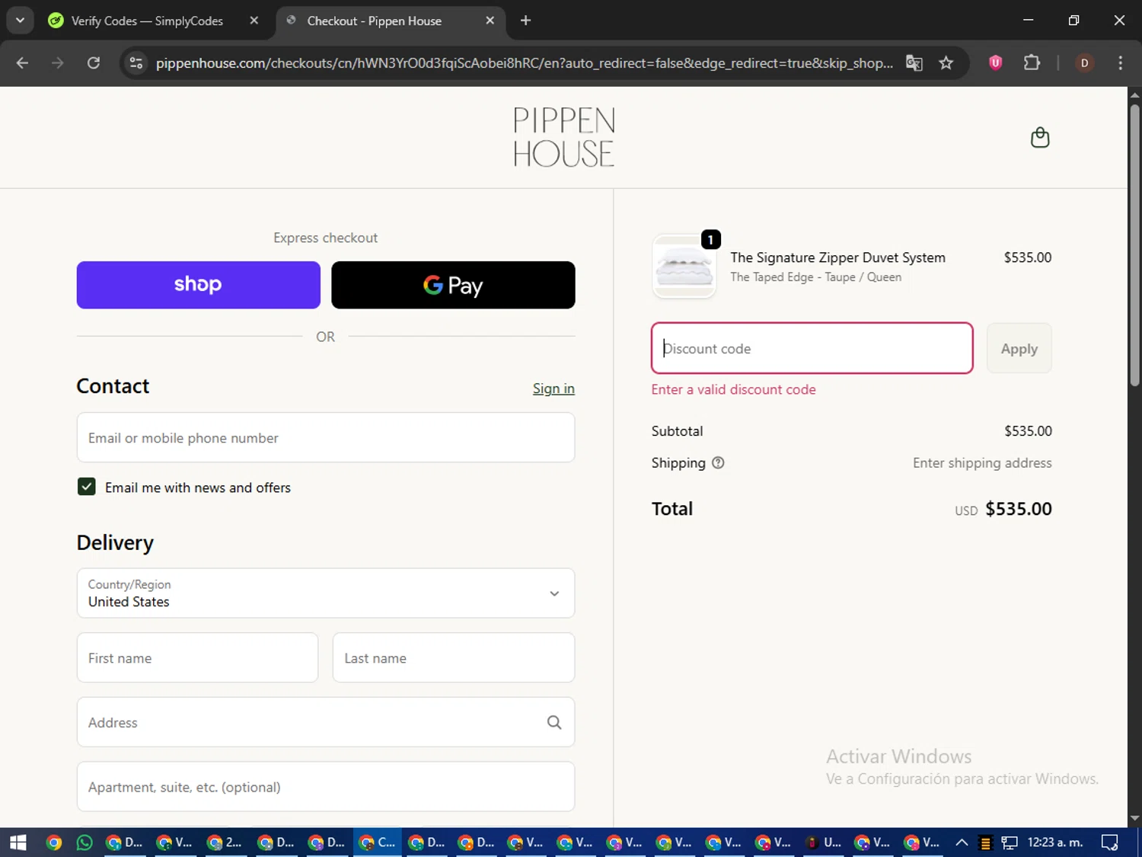Open a new browser tab
The height and width of the screenshot is (857, 1142).
tap(525, 21)
